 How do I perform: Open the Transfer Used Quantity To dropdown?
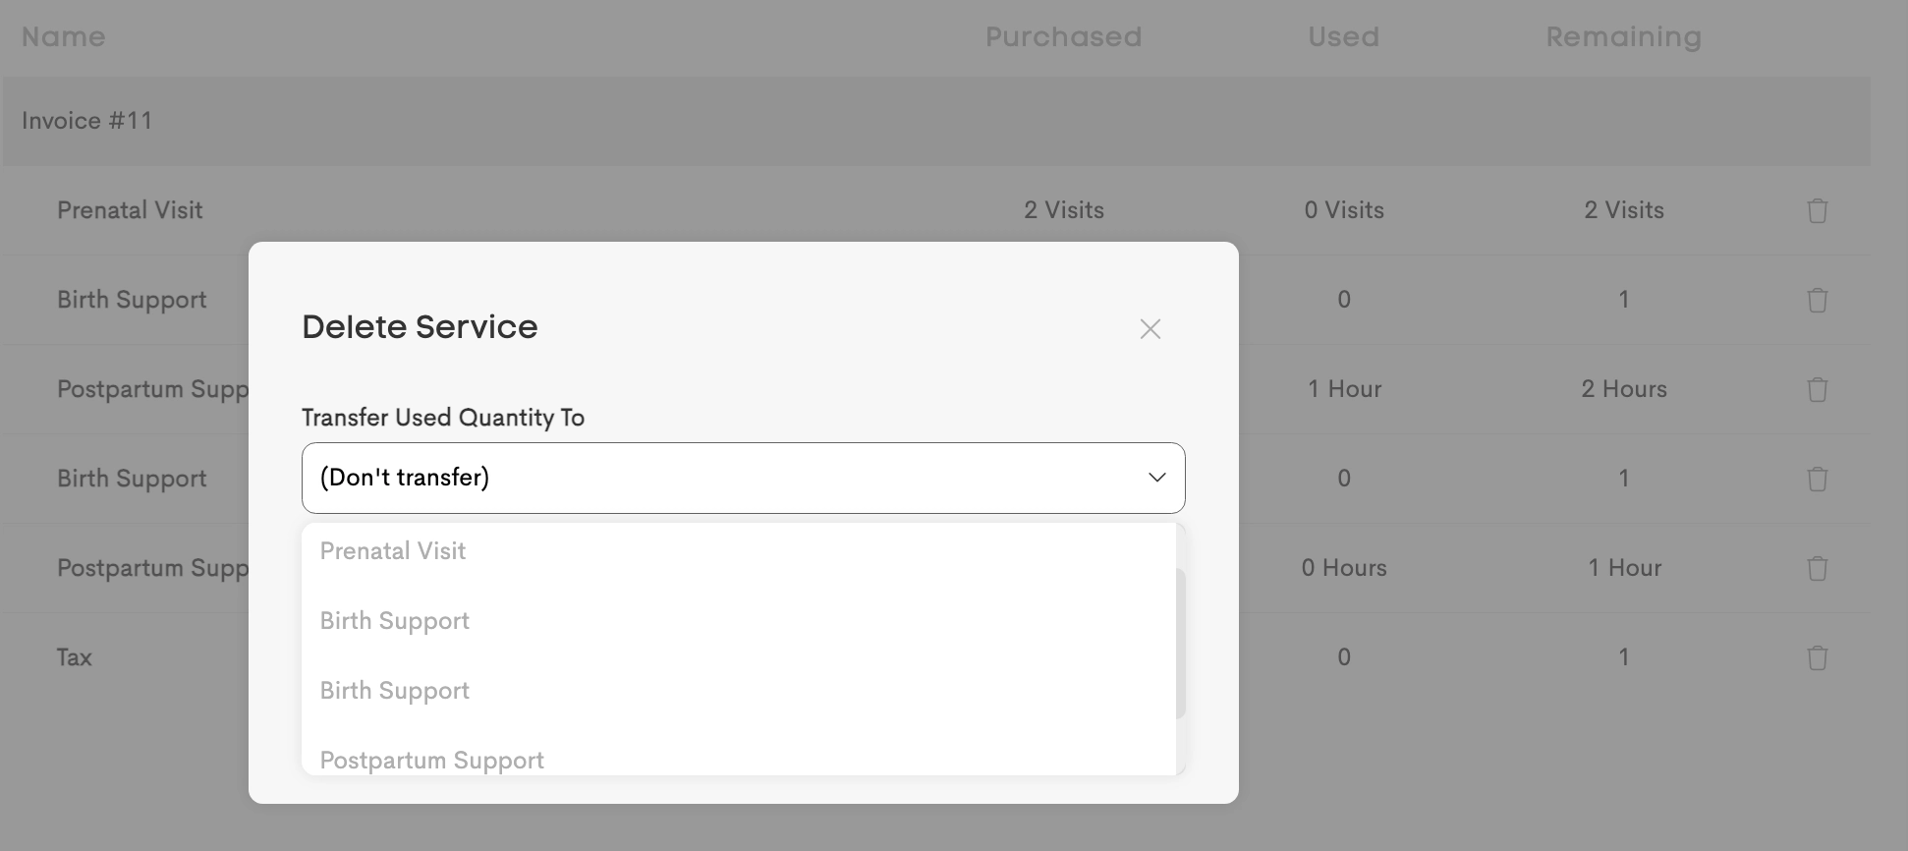pyautogui.click(x=743, y=478)
